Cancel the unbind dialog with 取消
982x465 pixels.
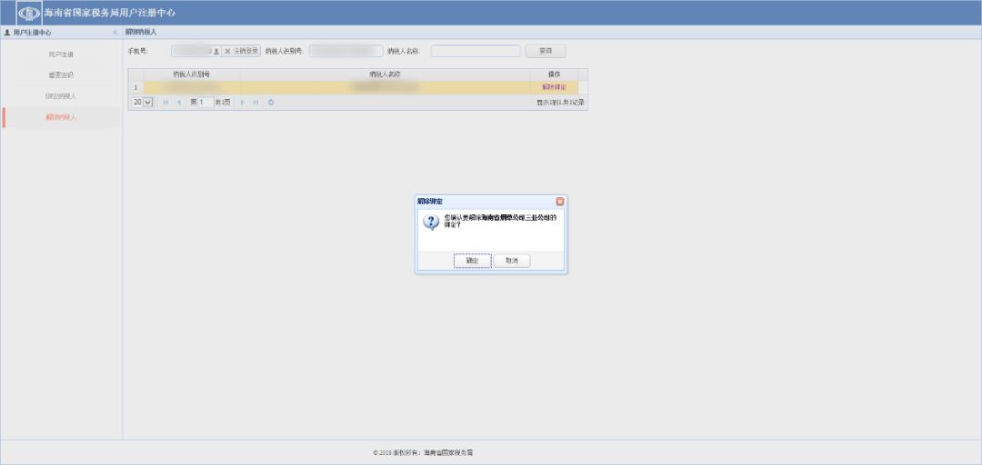512,261
